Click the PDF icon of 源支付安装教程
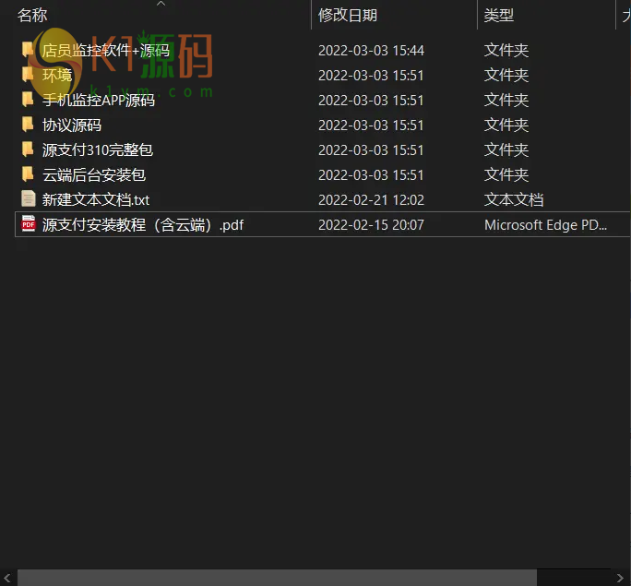The image size is (631, 586). 29,224
